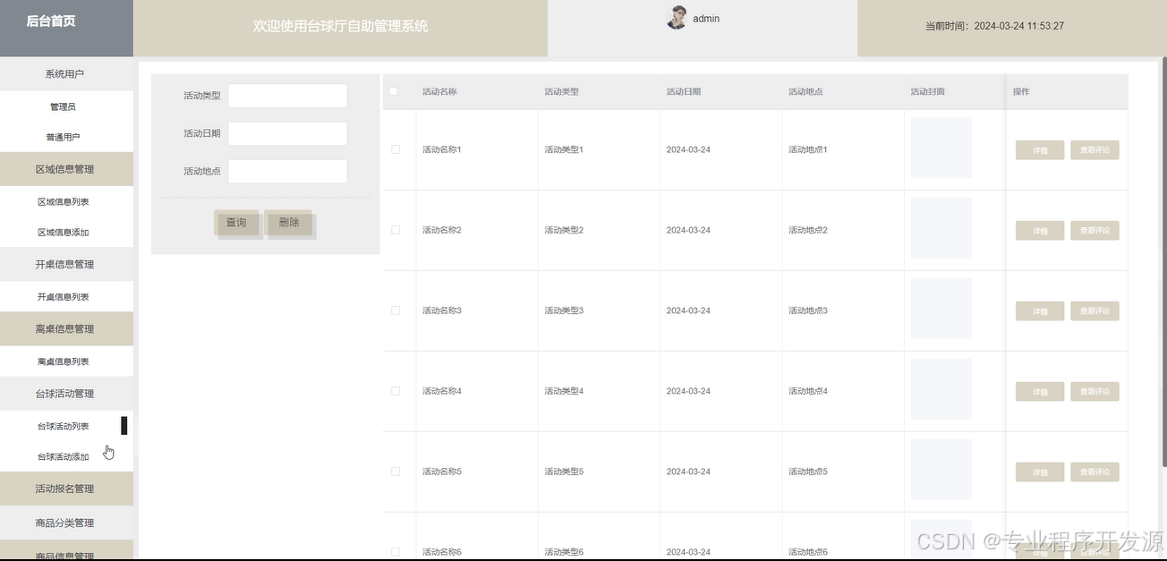
Task: Click the 操作 column header
Action: (1021, 91)
